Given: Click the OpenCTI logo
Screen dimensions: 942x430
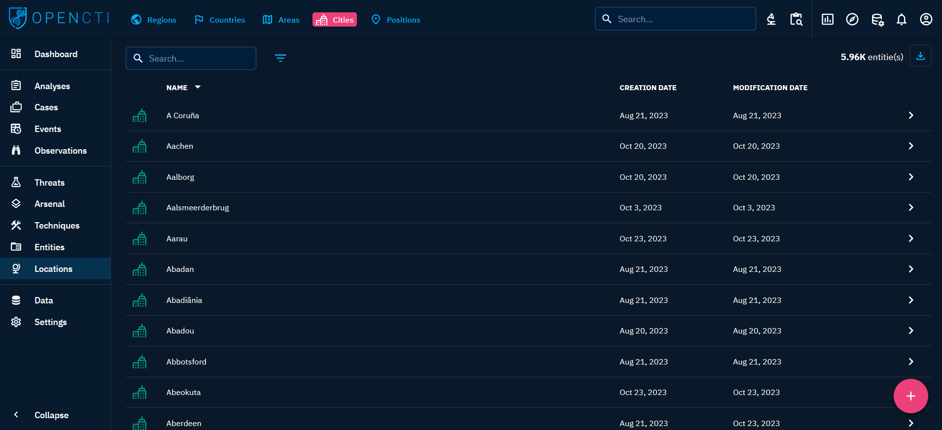Looking at the screenshot, I should (58, 18).
